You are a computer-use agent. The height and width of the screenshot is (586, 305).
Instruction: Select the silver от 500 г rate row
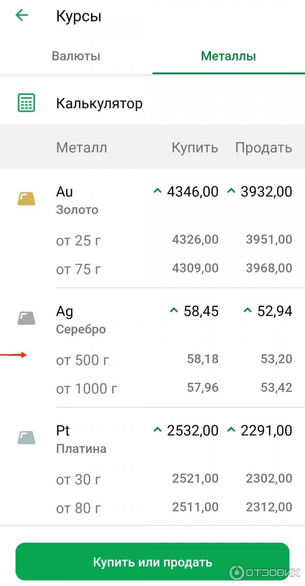click(x=174, y=360)
